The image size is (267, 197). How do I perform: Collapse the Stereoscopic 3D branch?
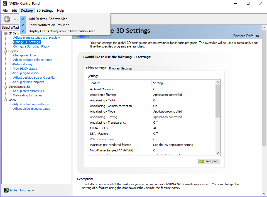(6, 86)
